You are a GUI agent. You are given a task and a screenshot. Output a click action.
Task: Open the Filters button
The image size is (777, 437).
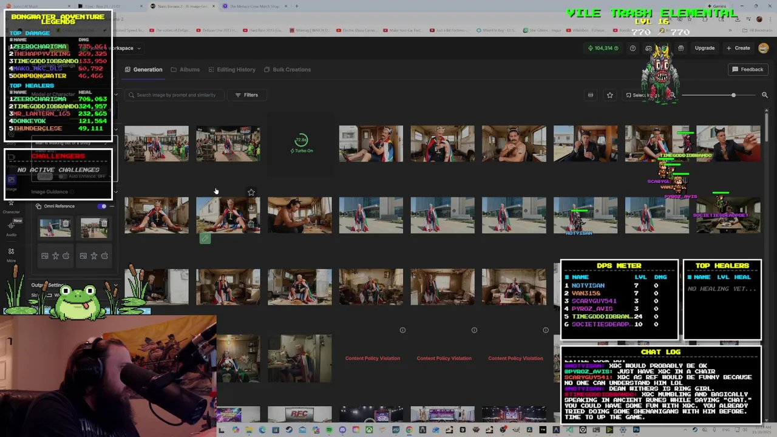point(246,95)
